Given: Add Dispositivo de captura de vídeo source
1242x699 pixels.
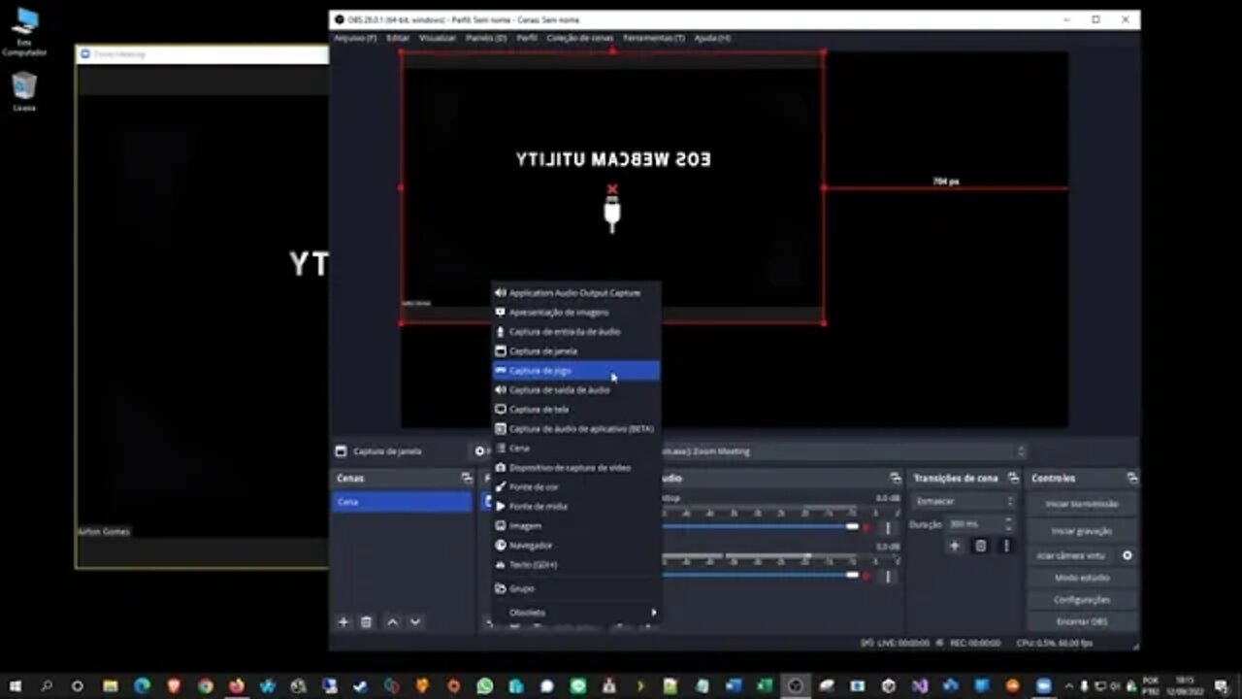Looking at the screenshot, I should tap(575, 467).
